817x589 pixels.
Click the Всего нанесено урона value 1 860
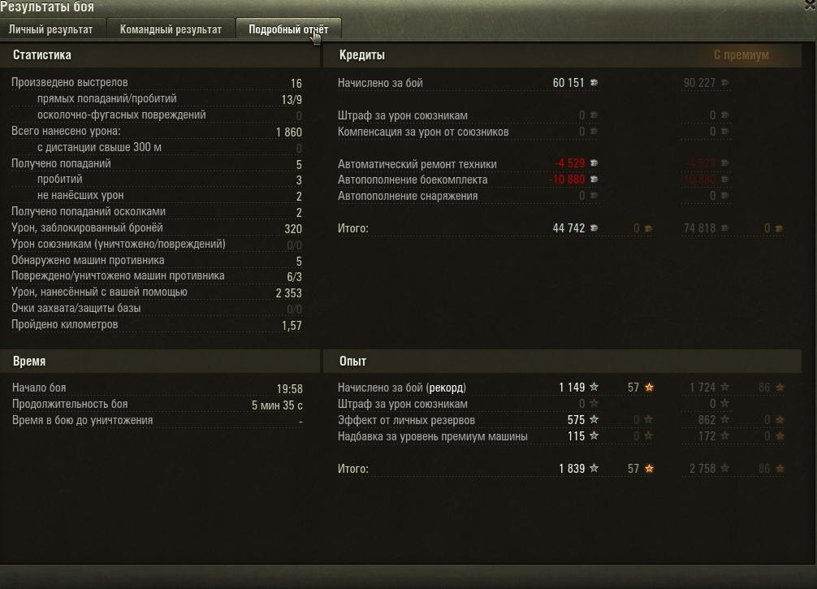[x=289, y=132]
